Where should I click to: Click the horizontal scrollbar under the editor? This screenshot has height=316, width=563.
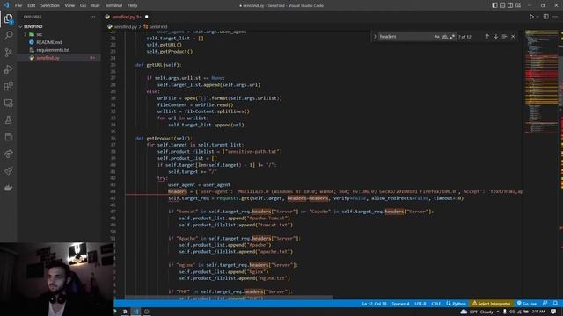229,298
